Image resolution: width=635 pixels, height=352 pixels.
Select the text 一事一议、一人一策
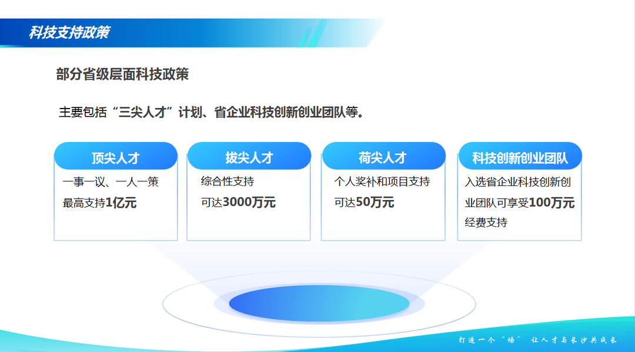(x=111, y=182)
